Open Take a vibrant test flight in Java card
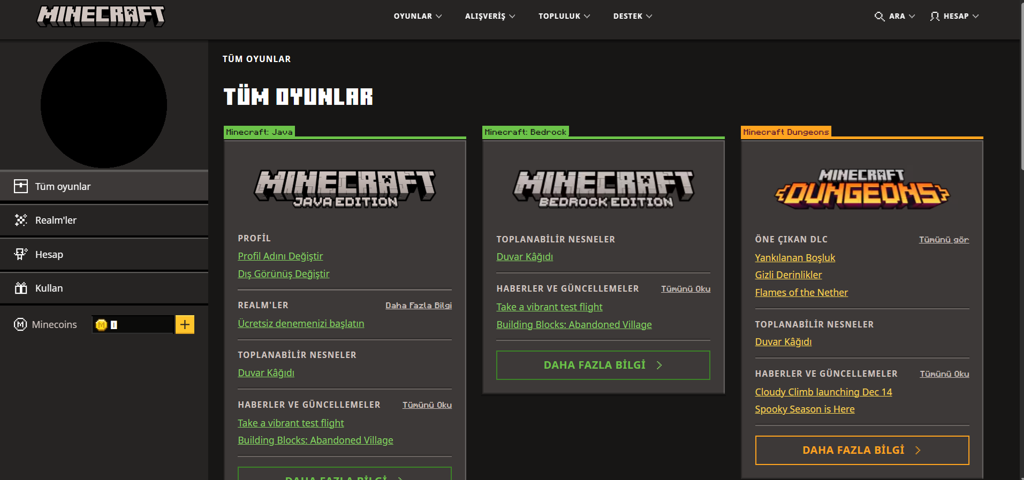Image resolution: width=1024 pixels, height=480 pixels. pyautogui.click(x=291, y=423)
